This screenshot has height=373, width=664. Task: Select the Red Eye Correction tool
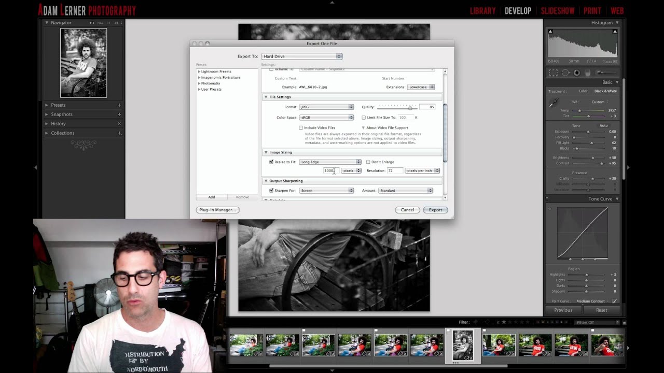576,73
